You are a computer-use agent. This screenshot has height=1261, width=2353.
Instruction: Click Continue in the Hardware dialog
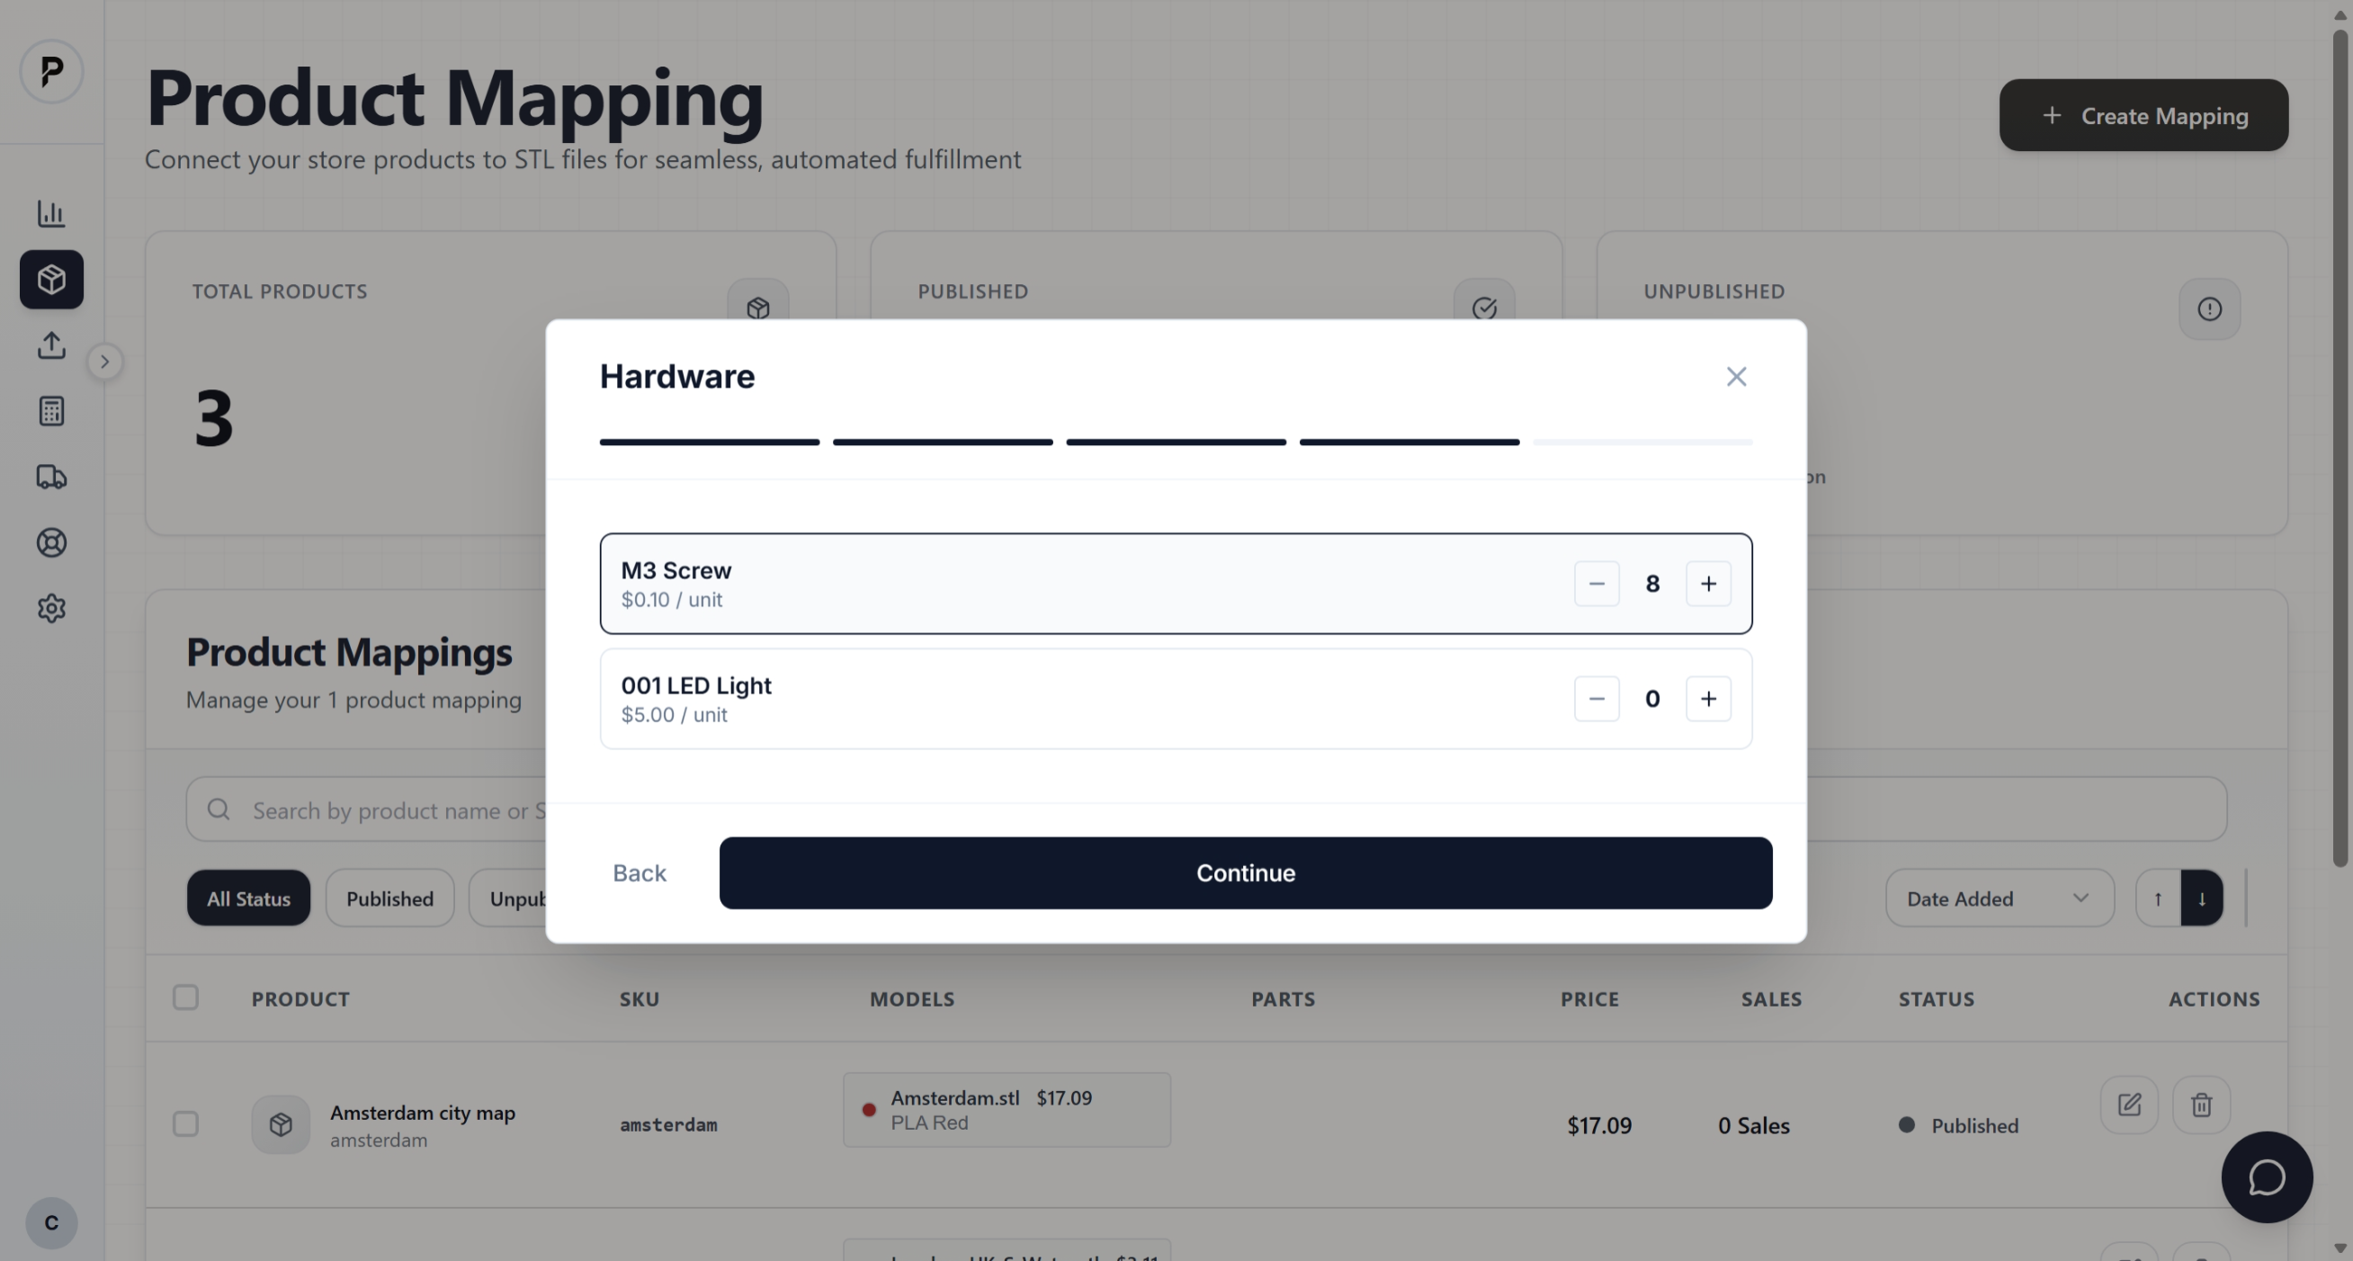1245,873
